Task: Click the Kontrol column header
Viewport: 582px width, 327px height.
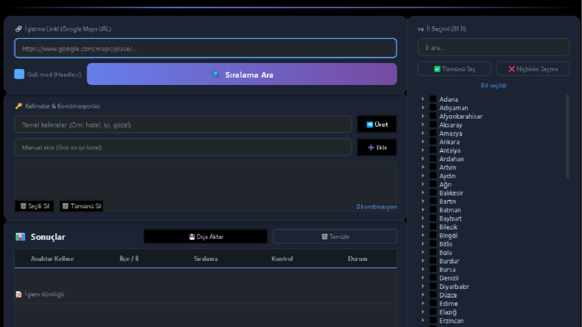Action: point(282,259)
